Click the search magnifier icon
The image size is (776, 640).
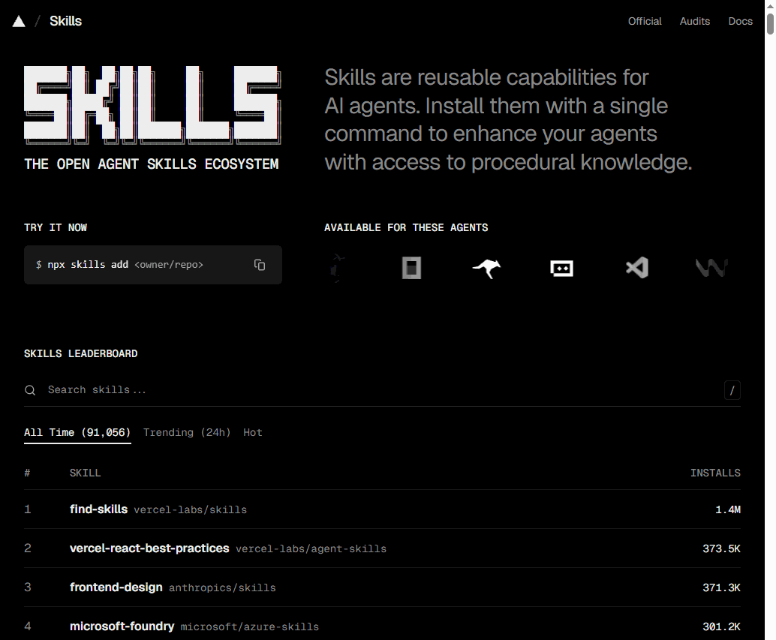pyautogui.click(x=30, y=390)
